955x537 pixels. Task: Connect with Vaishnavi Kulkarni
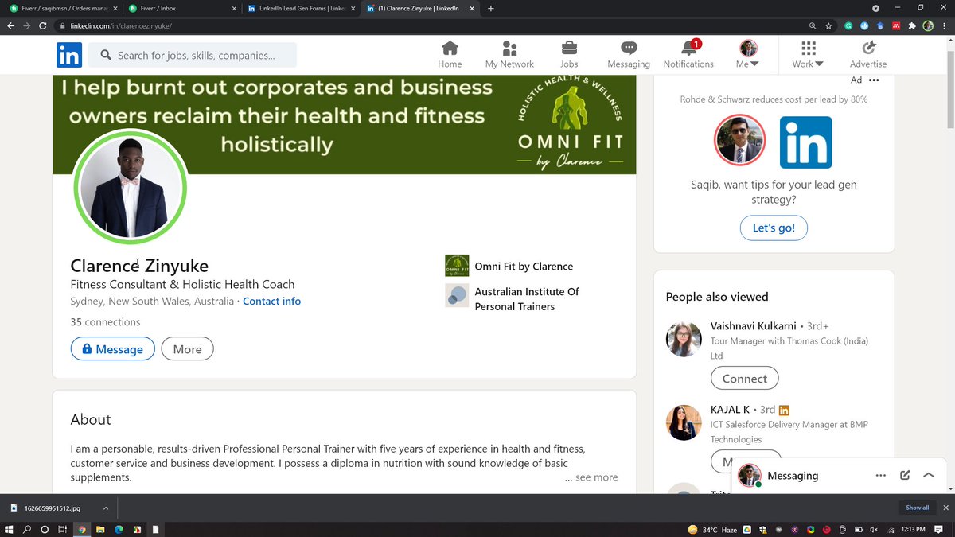[744, 379]
